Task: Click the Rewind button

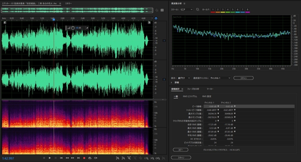Action: [x=67, y=158]
